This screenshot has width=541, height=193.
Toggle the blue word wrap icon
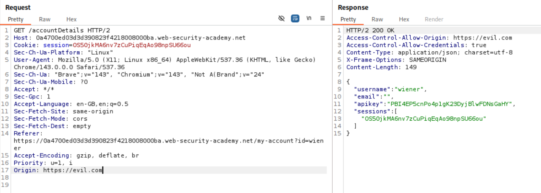[x=295, y=19]
